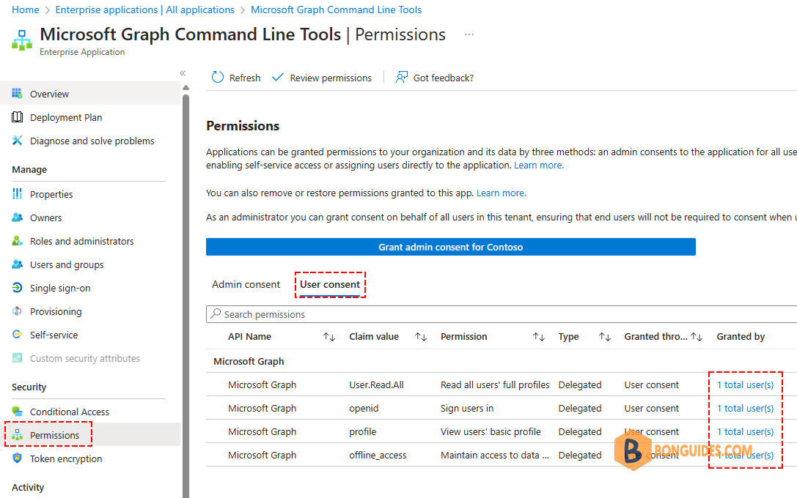The image size is (797, 498).
Task: Open 1 total user(s) for openid
Action: point(745,408)
